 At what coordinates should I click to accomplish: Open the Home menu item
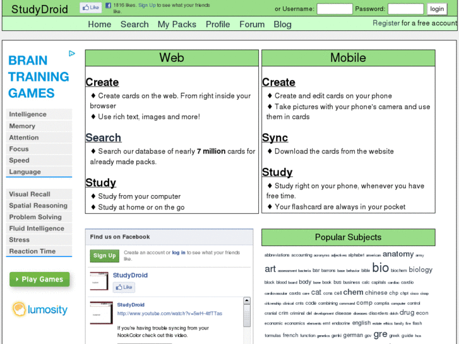click(100, 24)
